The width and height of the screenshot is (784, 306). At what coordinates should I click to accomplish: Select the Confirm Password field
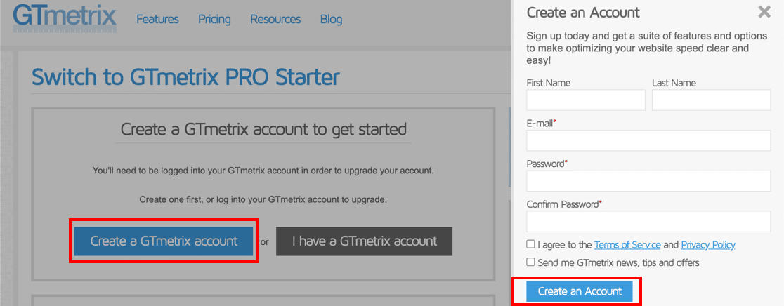coord(648,221)
